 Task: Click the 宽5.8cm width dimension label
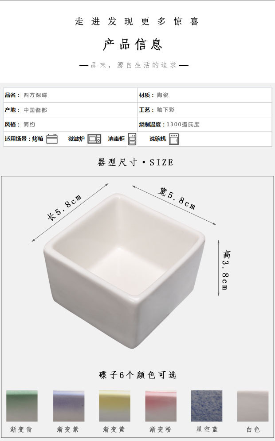pos(177,199)
